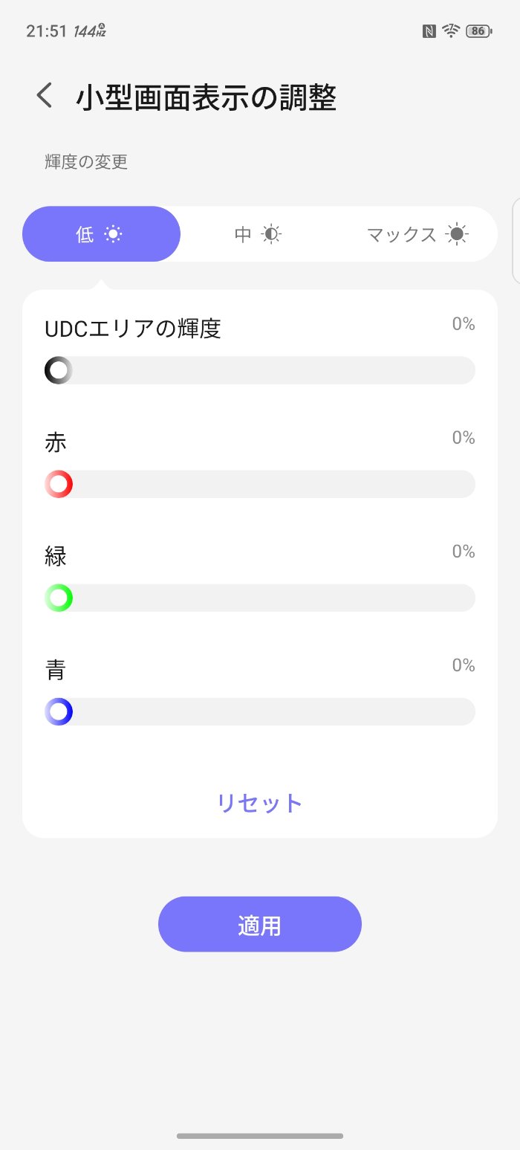This screenshot has width=520, height=1150.
Task: Tap the low brightness sun icon
Action: click(113, 234)
